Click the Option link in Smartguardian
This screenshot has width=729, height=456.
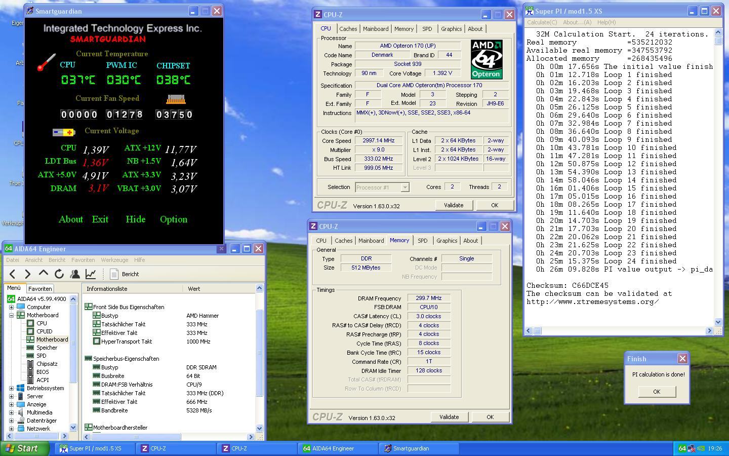[x=174, y=219]
